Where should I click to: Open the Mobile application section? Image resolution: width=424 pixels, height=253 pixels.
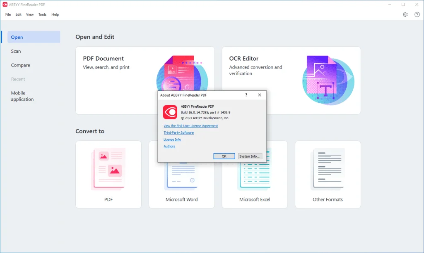(22, 96)
